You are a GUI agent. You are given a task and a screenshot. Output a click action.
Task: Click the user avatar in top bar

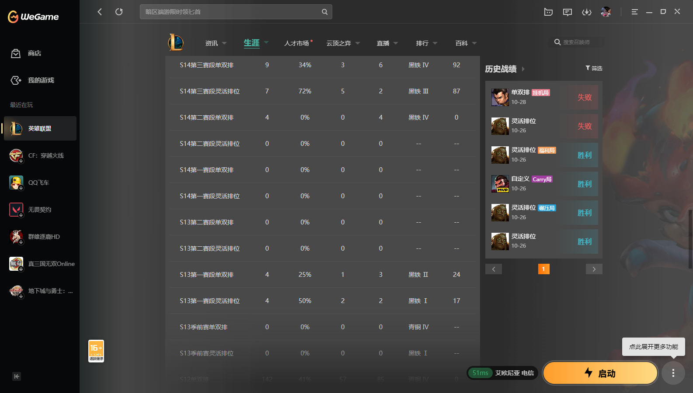point(606,12)
